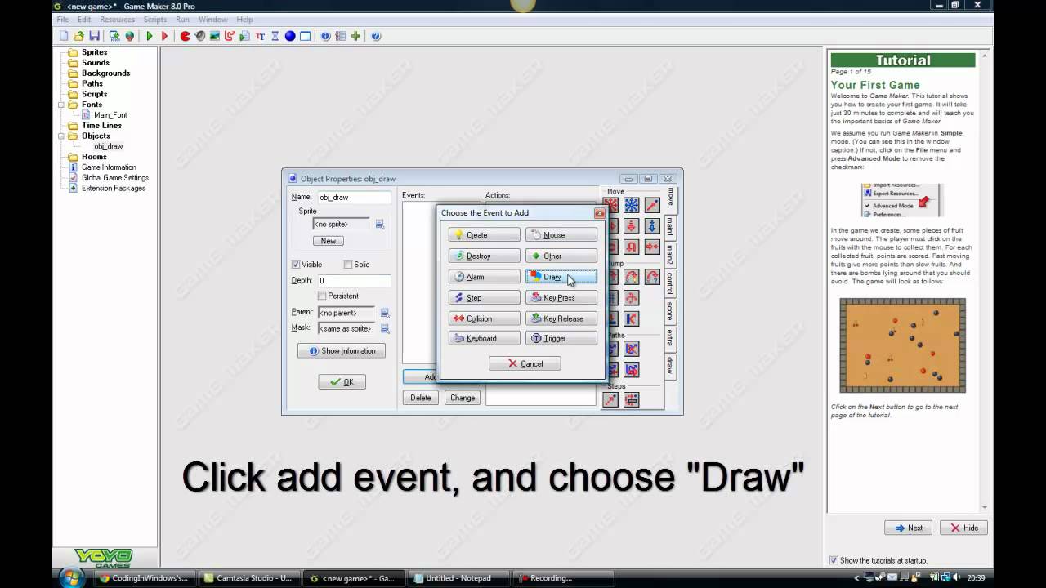Image resolution: width=1046 pixels, height=588 pixels.
Task: Click the Windows Start orb
Action: click(x=72, y=577)
